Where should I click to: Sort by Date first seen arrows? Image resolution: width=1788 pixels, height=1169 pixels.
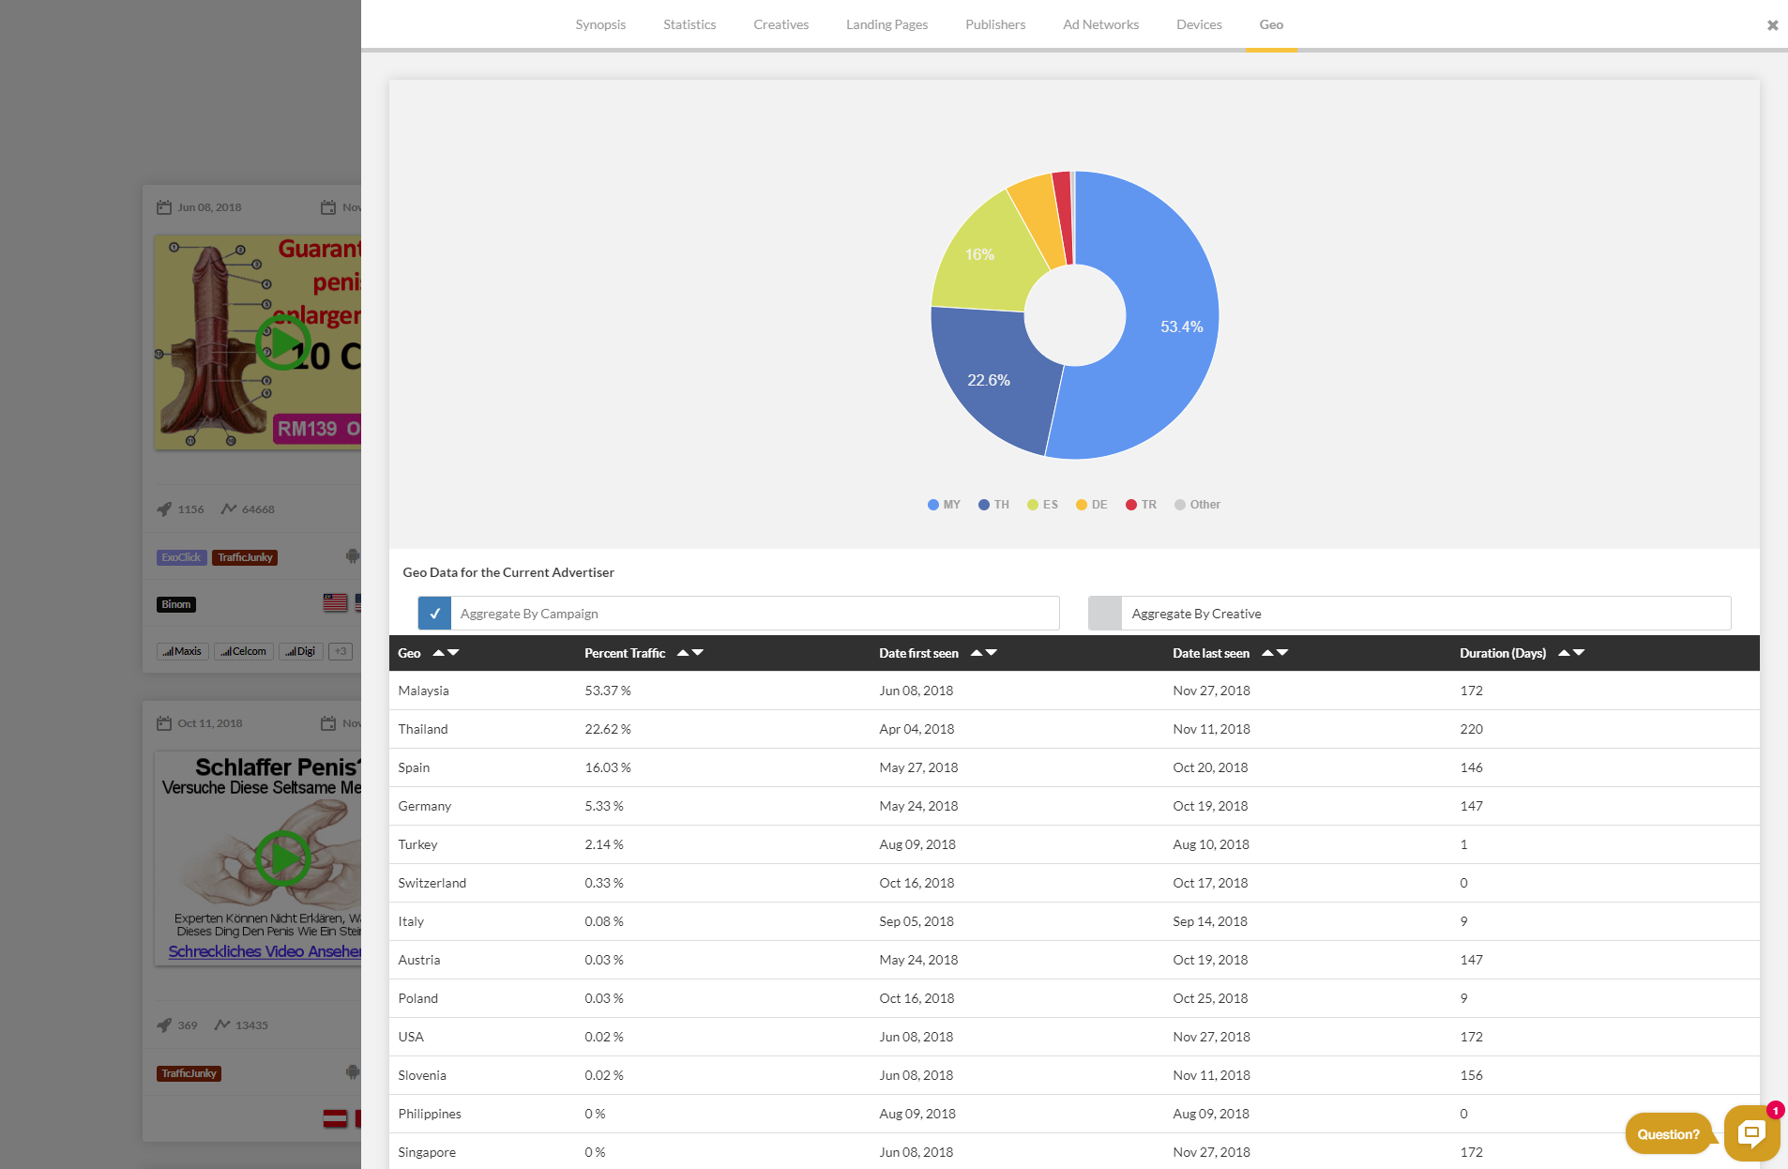point(983,653)
